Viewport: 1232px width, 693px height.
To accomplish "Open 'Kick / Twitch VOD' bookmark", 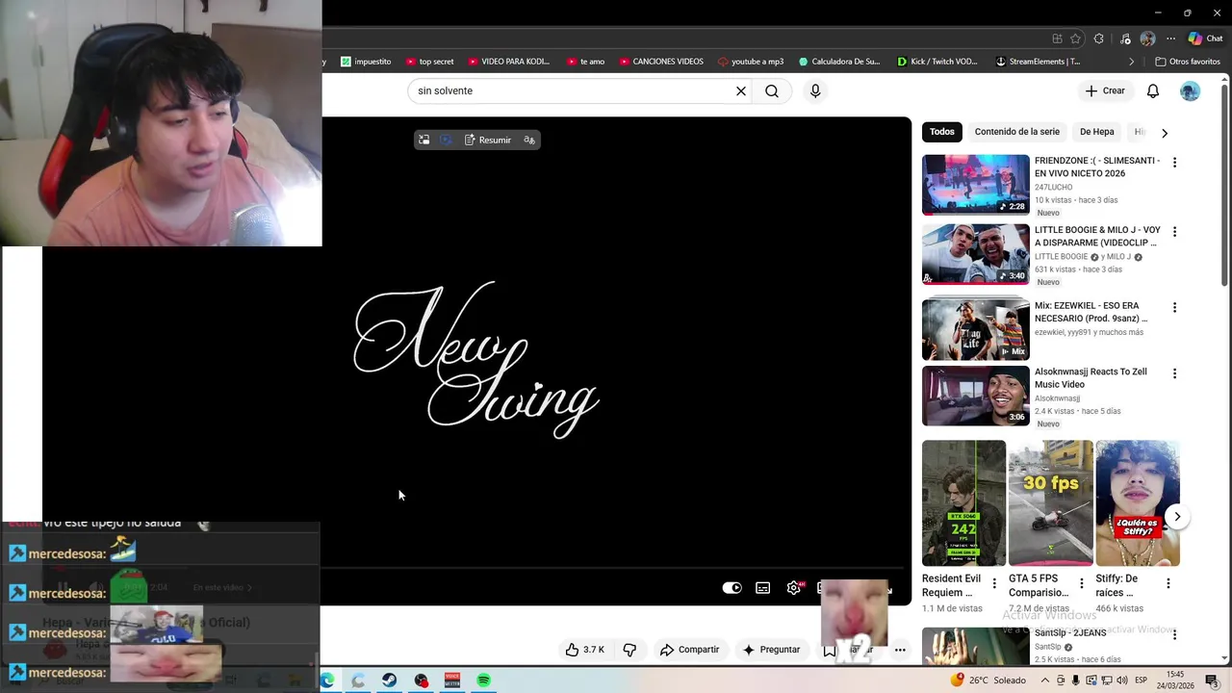I will point(937,62).
